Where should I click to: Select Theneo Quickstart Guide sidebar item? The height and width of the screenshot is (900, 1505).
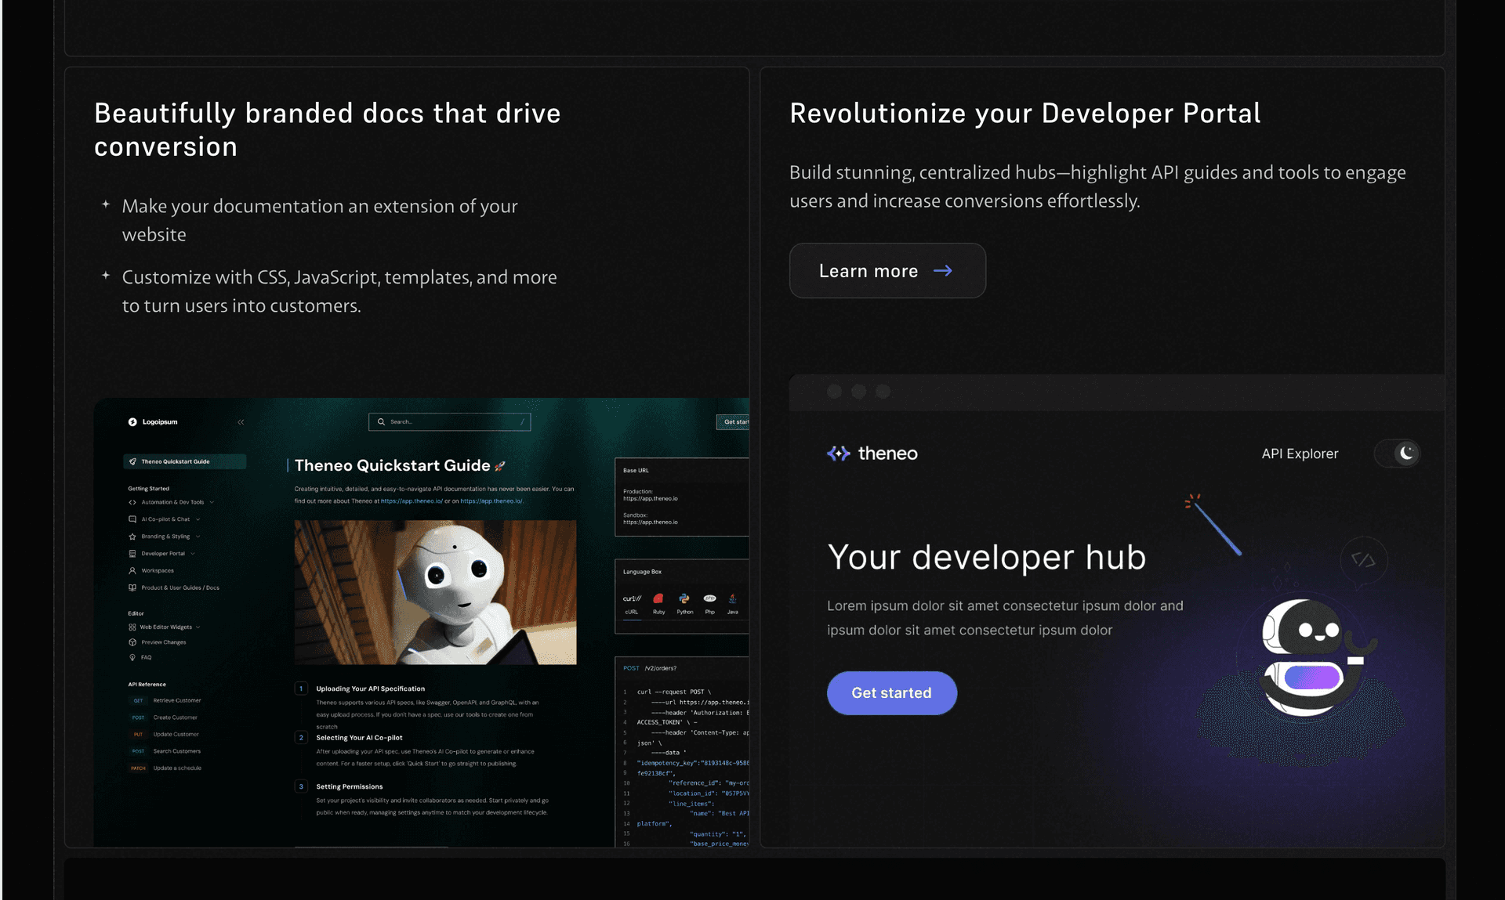pos(185,461)
